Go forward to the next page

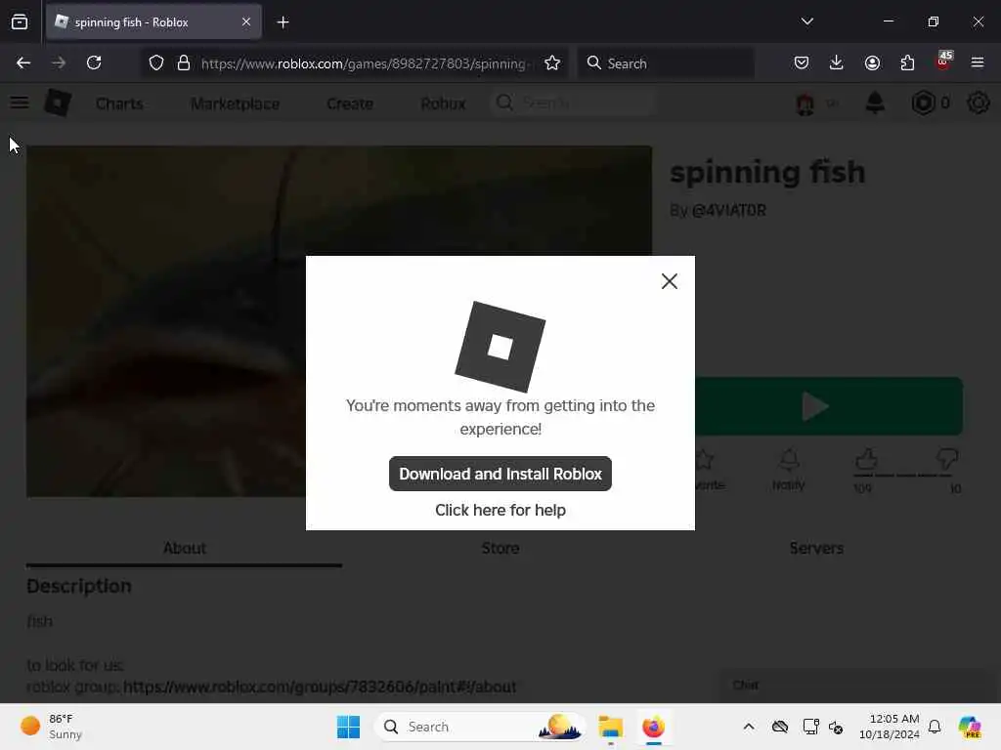pyautogui.click(x=59, y=62)
